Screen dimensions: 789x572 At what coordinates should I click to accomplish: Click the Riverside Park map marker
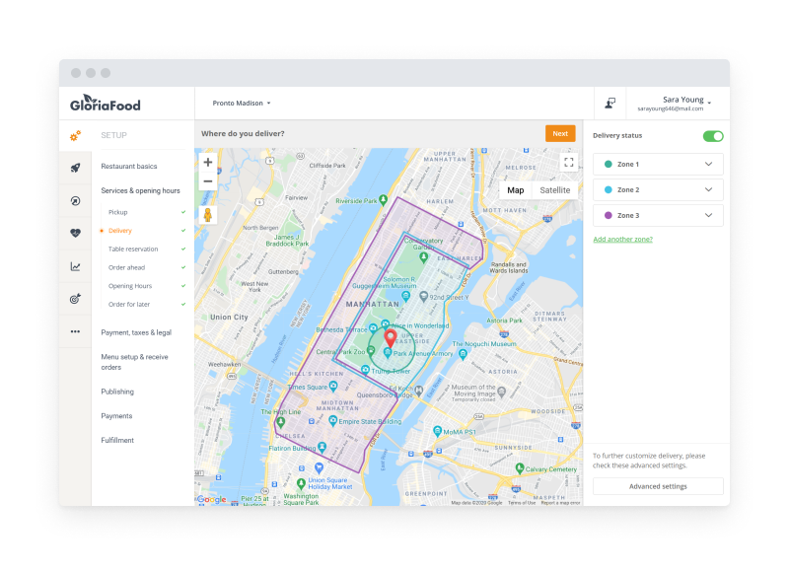pos(384,200)
